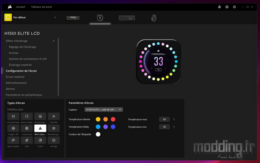Click the Effets d'éclairage label
The width and height of the screenshot is (260, 163).
coord(17,41)
